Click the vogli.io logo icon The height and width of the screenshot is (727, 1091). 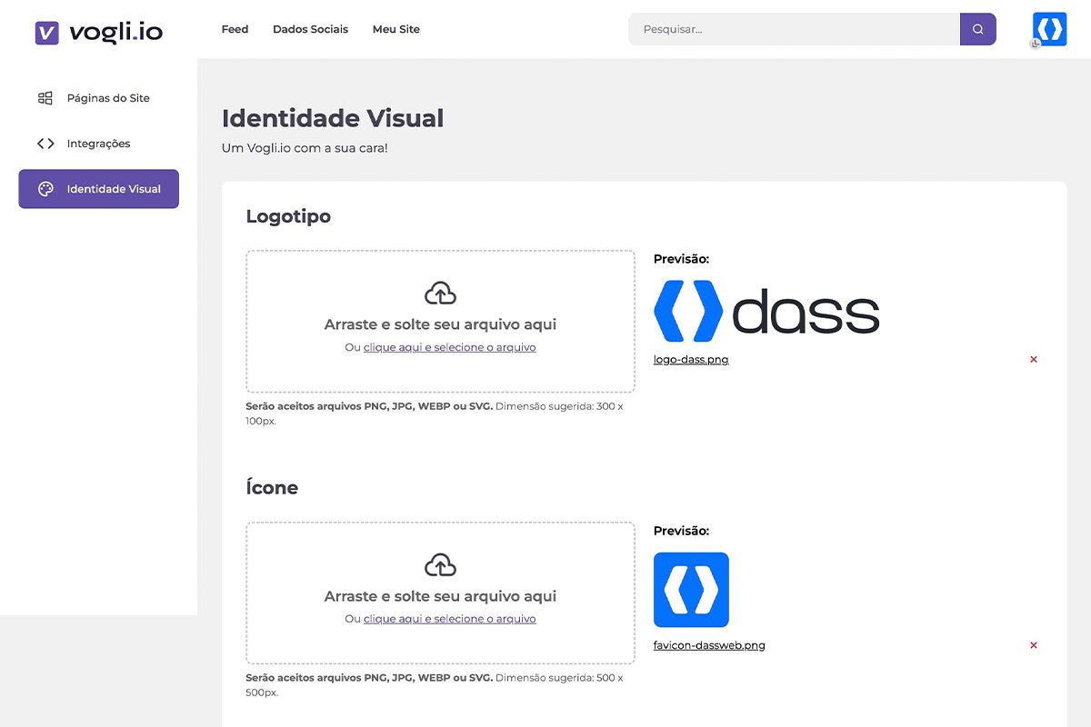click(47, 33)
